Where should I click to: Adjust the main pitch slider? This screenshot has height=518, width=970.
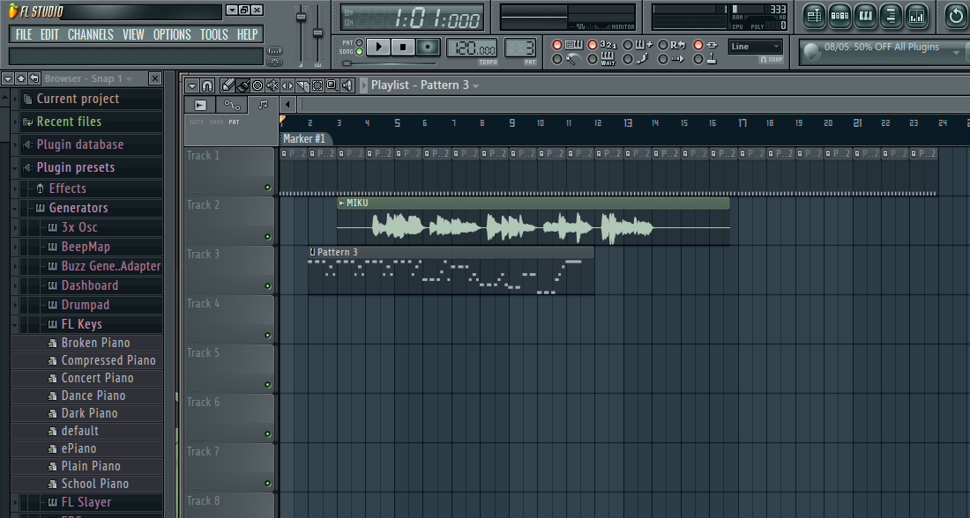point(317,33)
